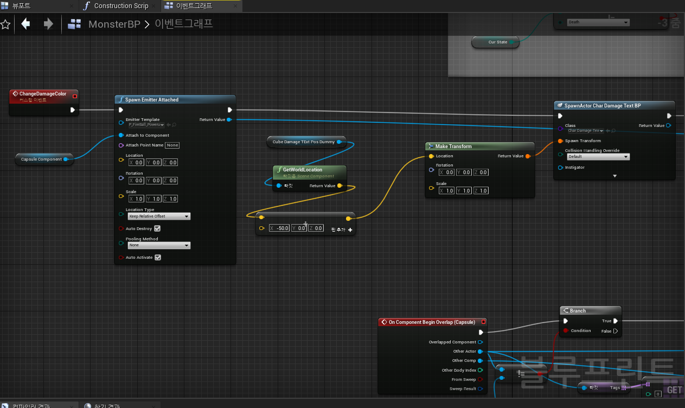685x408 pixels.
Task: Click Spawn Emitter Location X field
Action: 136,162
